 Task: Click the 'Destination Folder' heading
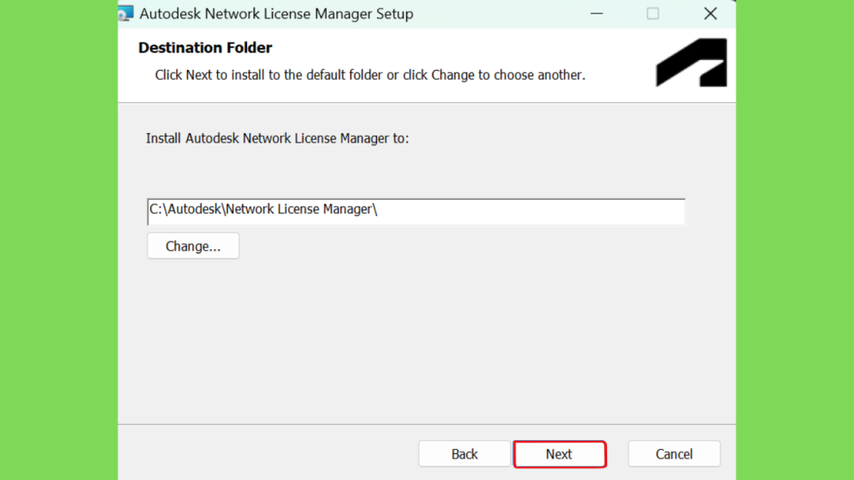pyautogui.click(x=205, y=47)
